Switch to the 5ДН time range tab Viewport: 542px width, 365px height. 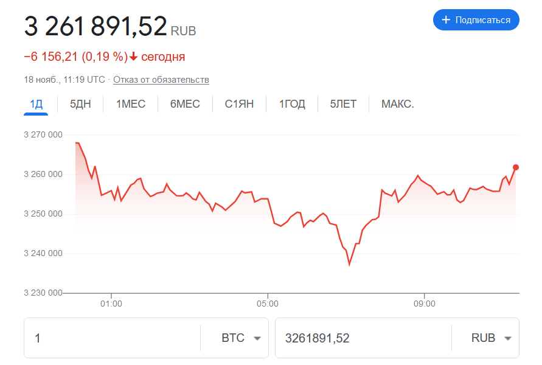coord(80,104)
